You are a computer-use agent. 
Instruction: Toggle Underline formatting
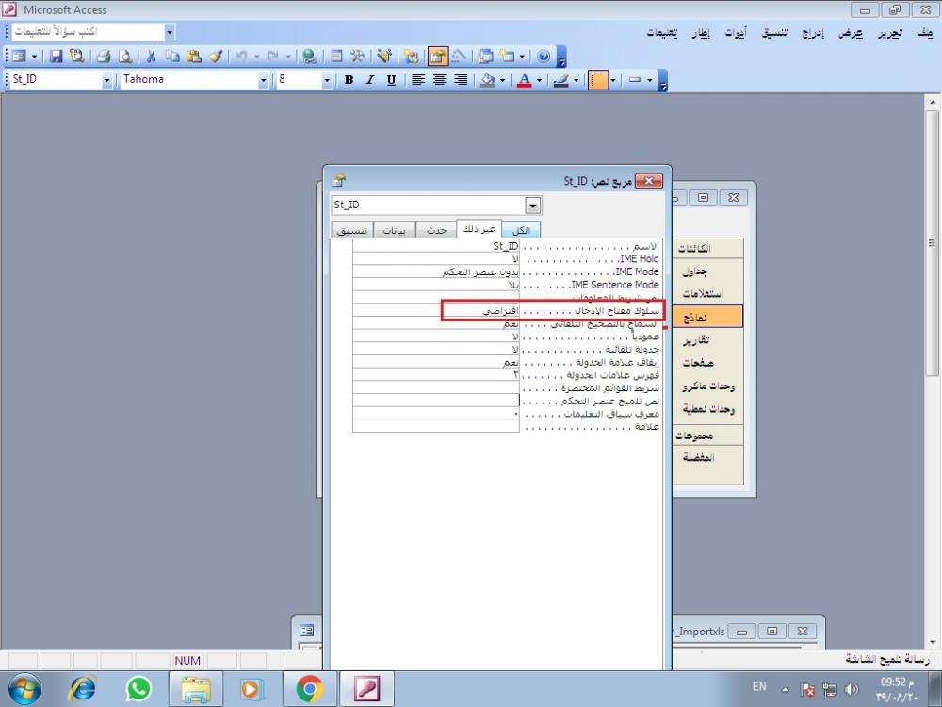click(391, 80)
